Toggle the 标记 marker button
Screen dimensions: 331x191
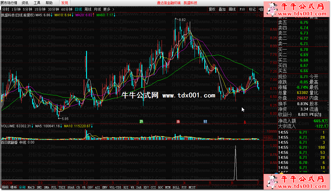pos(252,9)
